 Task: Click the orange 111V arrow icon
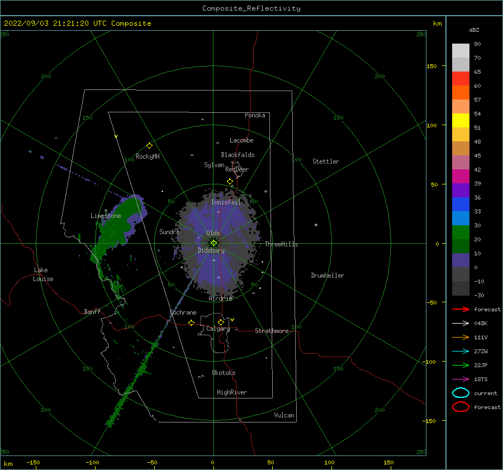[x=461, y=337]
